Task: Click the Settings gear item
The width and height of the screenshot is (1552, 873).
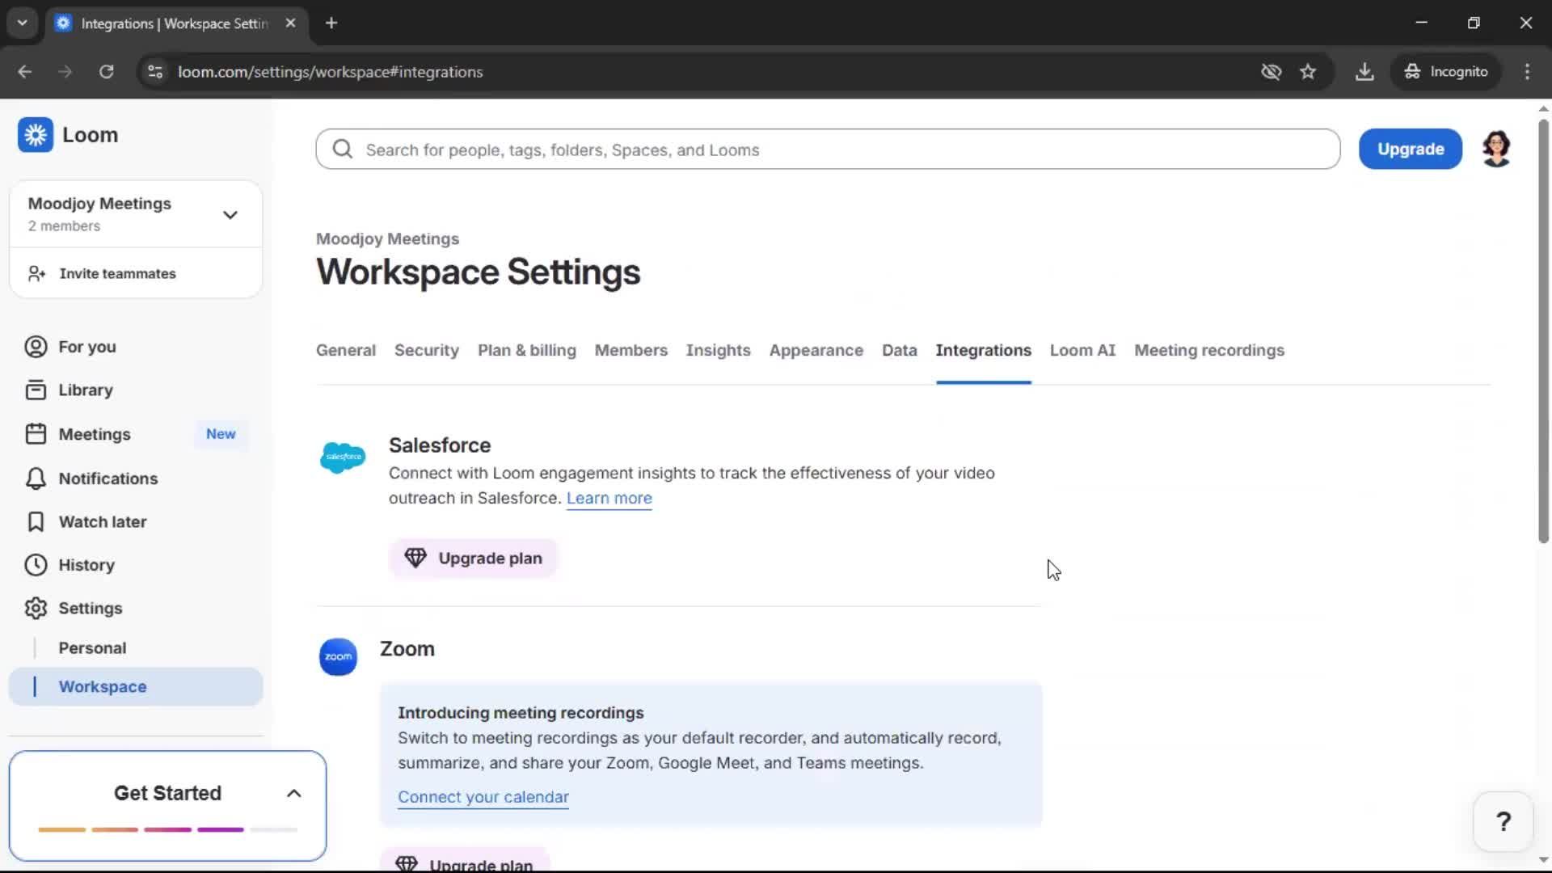Action: click(x=90, y=609)
